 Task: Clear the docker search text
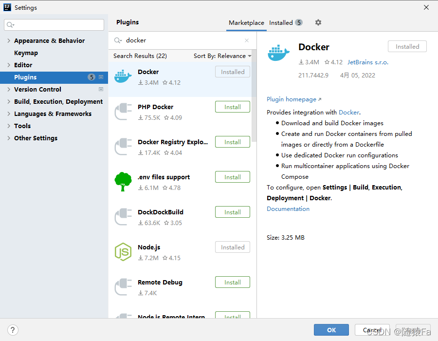(247, 40)
